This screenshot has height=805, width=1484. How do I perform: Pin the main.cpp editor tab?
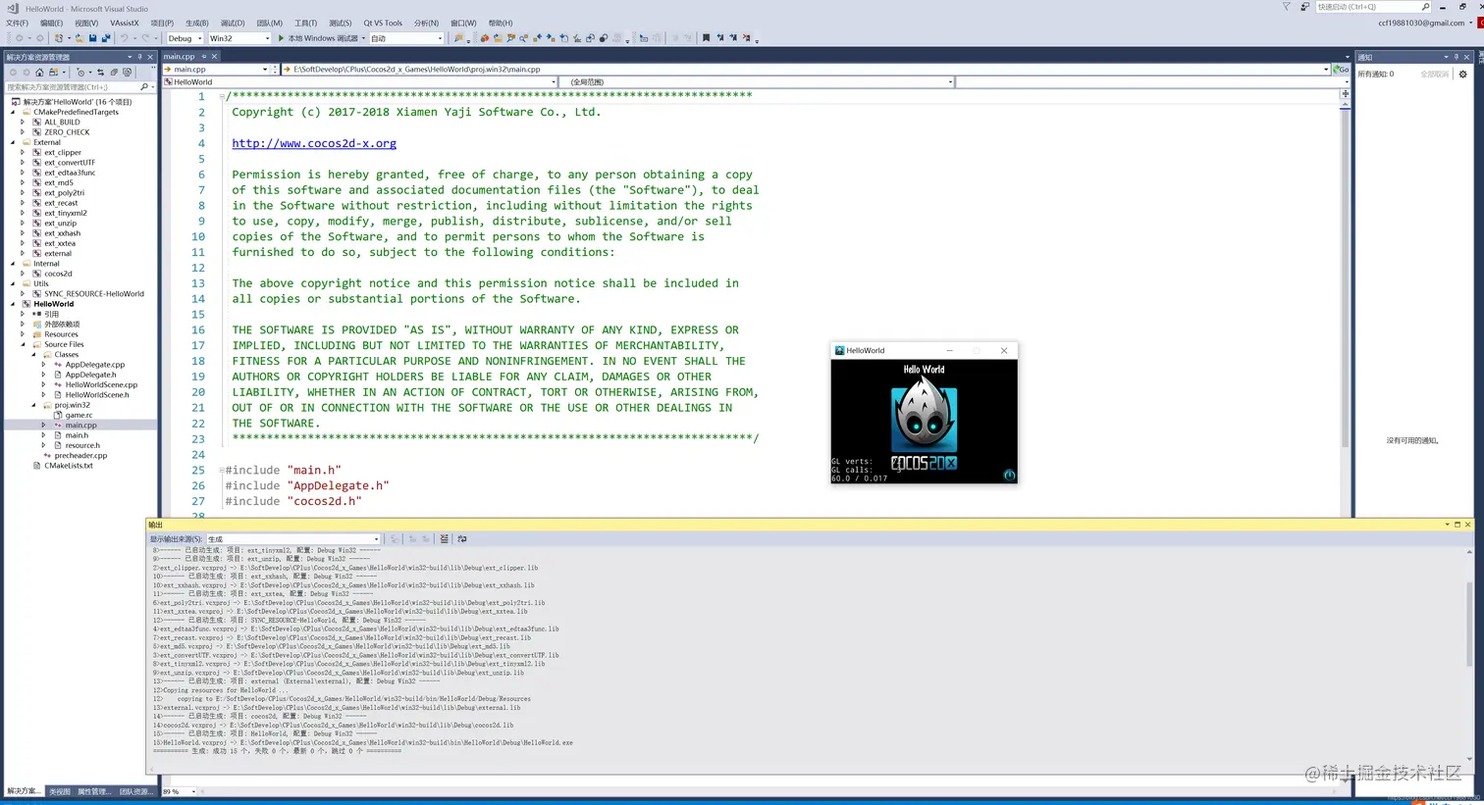pos(203,57)
